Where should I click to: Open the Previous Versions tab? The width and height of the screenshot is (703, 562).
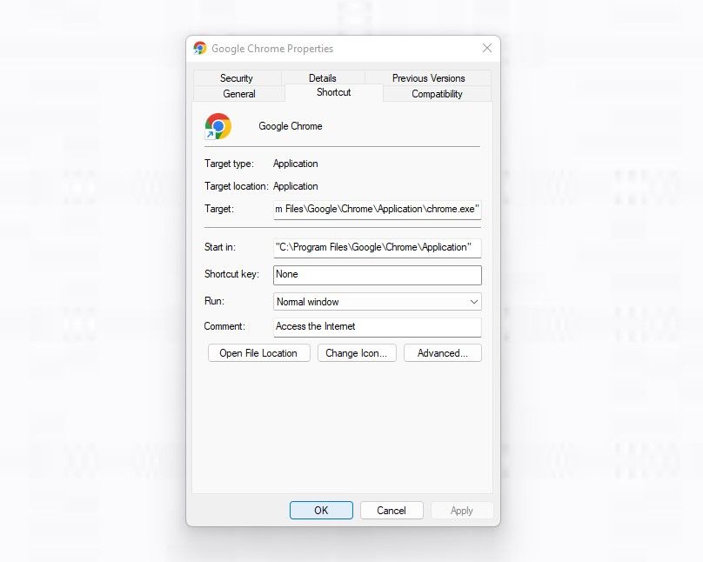429,77
